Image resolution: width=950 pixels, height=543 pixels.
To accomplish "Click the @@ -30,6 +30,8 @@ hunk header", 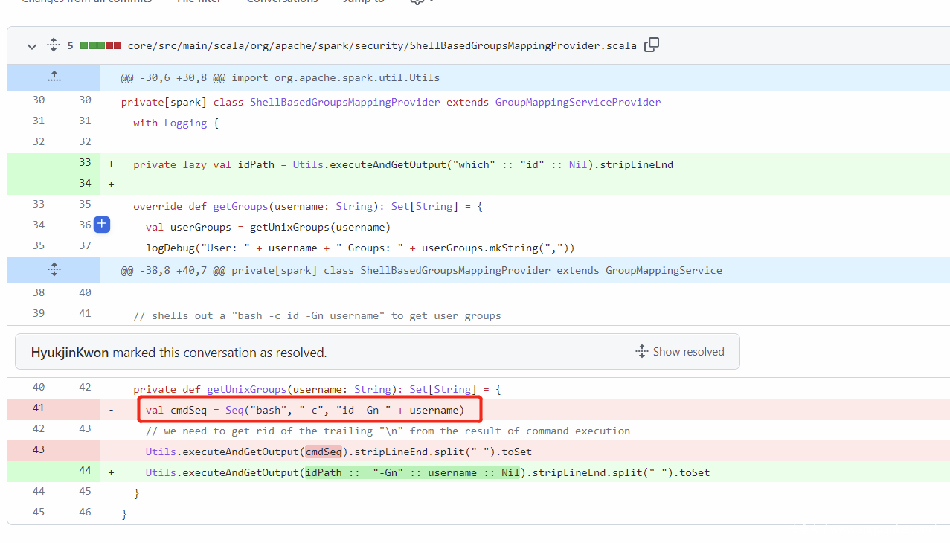I will (x=280, y=77).
